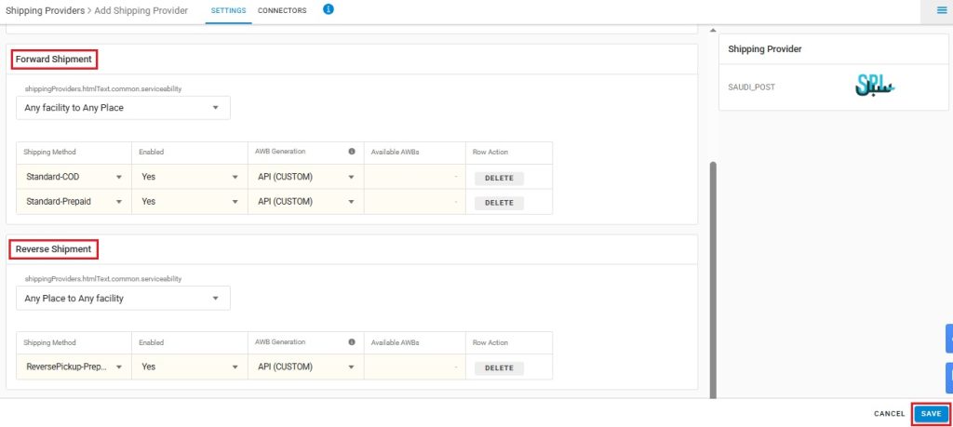Expand the Standard-Prepaid shipping method dropdown
Screen dimensions: 953x427
(x=74, y=202)
